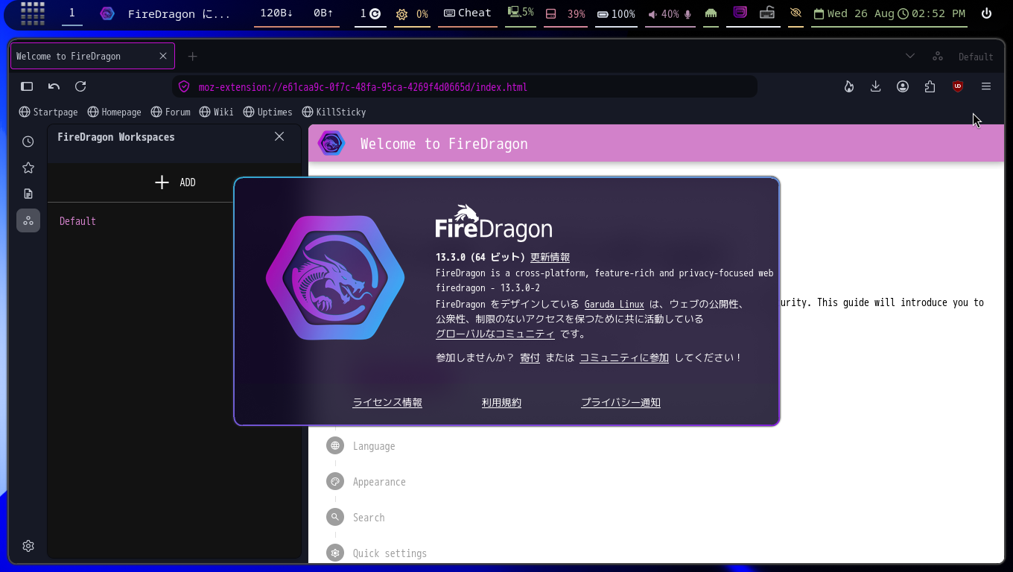
Task: Open the uBlock Origin extension
Action: point(958,86)
